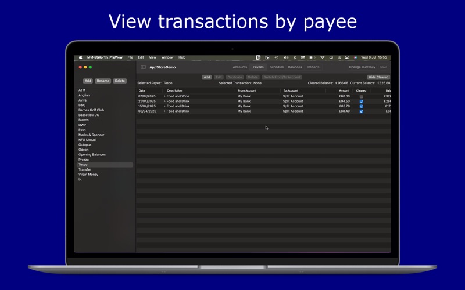This screenshot has height=290, width=465.
Task: Untick Cleared checkbox for 15/04/2025 transaction
Action: 361,106
